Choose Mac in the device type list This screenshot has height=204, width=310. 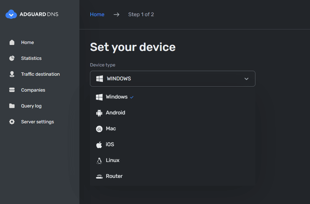[111, 129]
